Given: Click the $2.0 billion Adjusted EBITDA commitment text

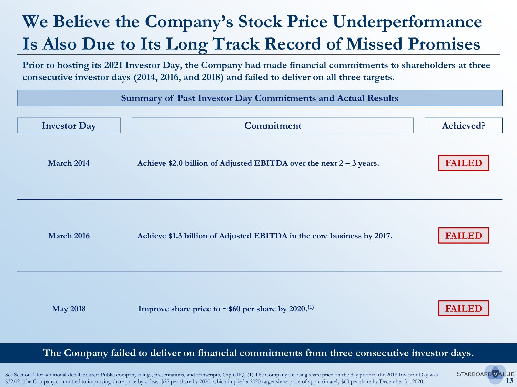Looking at the screenshot, I should click(258, 163).
